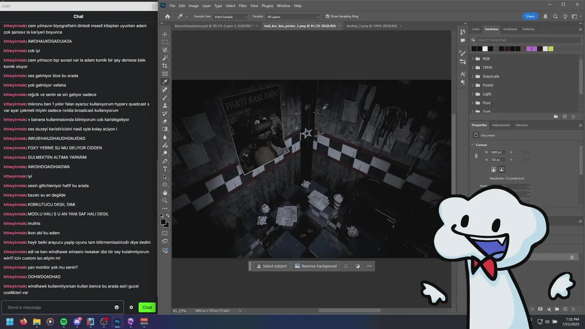The height and width of the screenshot is (329, 585).
Task: Switch to the Adjustments tab
Action: 501,125
